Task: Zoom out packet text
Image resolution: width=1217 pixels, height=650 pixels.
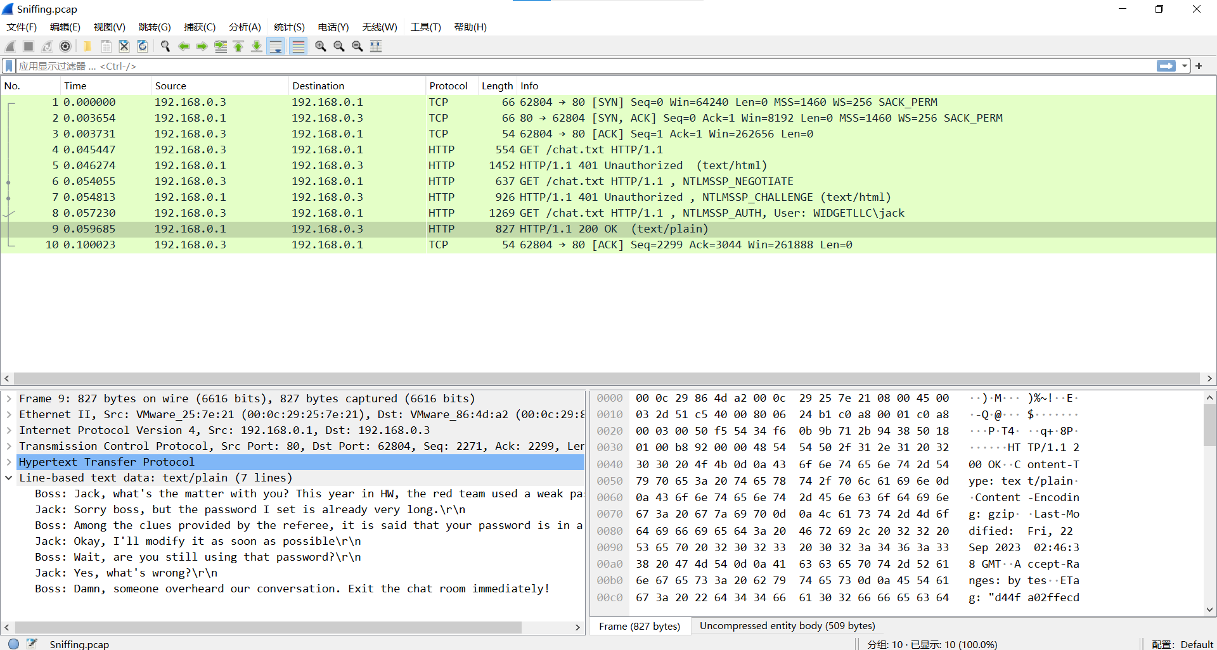Action: 339,46
